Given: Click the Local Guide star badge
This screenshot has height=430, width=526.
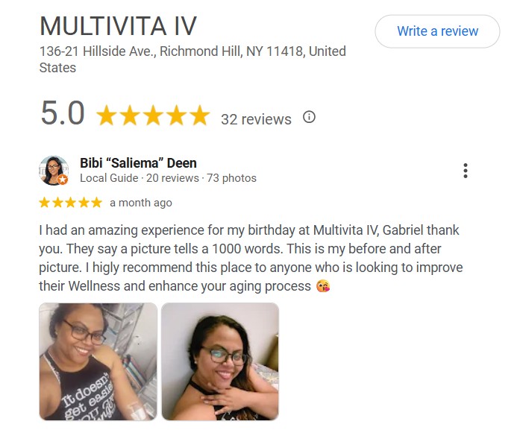Looking at the screenshot, I should [x=63, y=180].
